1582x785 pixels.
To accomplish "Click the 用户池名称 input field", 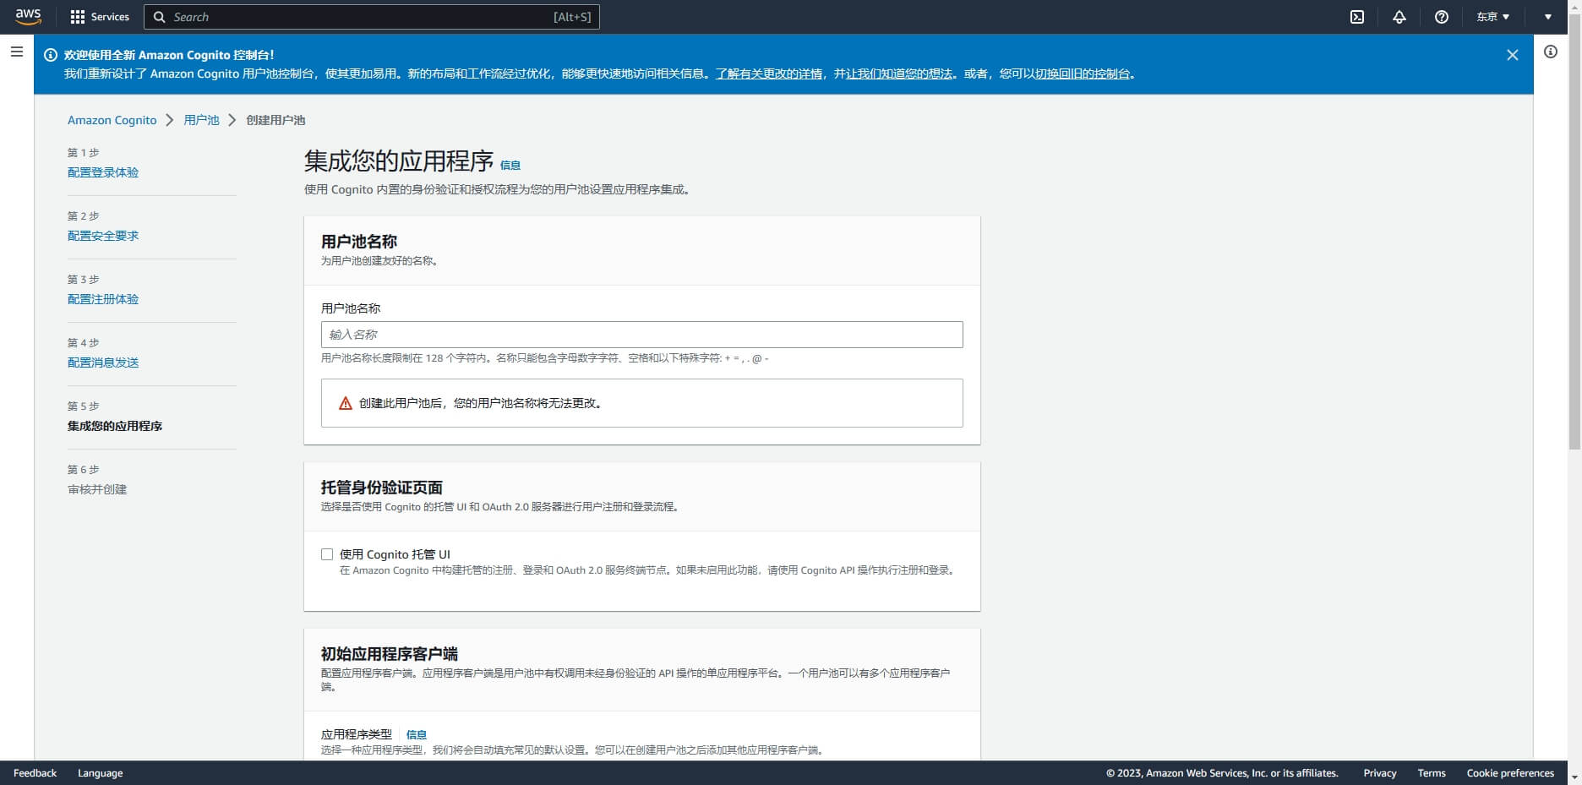I will tap(641, 335).
